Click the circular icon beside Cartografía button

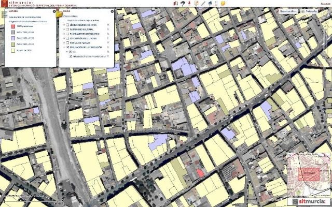click(325, 14)
